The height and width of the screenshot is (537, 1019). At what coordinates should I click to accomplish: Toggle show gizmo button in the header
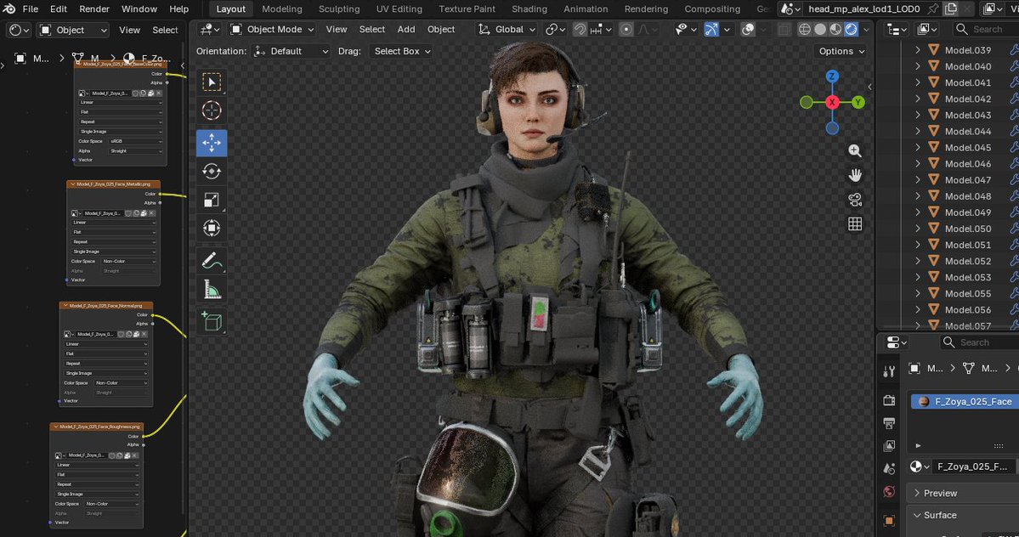pos(711,29)
